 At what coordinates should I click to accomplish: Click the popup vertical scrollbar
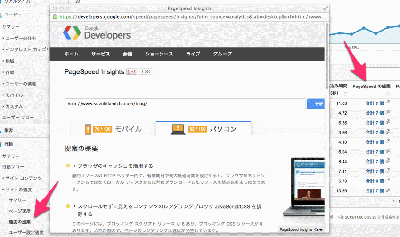click(327, 56)
